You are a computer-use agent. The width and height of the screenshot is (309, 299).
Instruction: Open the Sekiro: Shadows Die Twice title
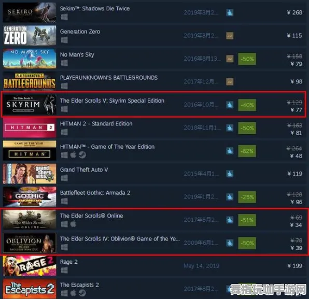(95, 8)
